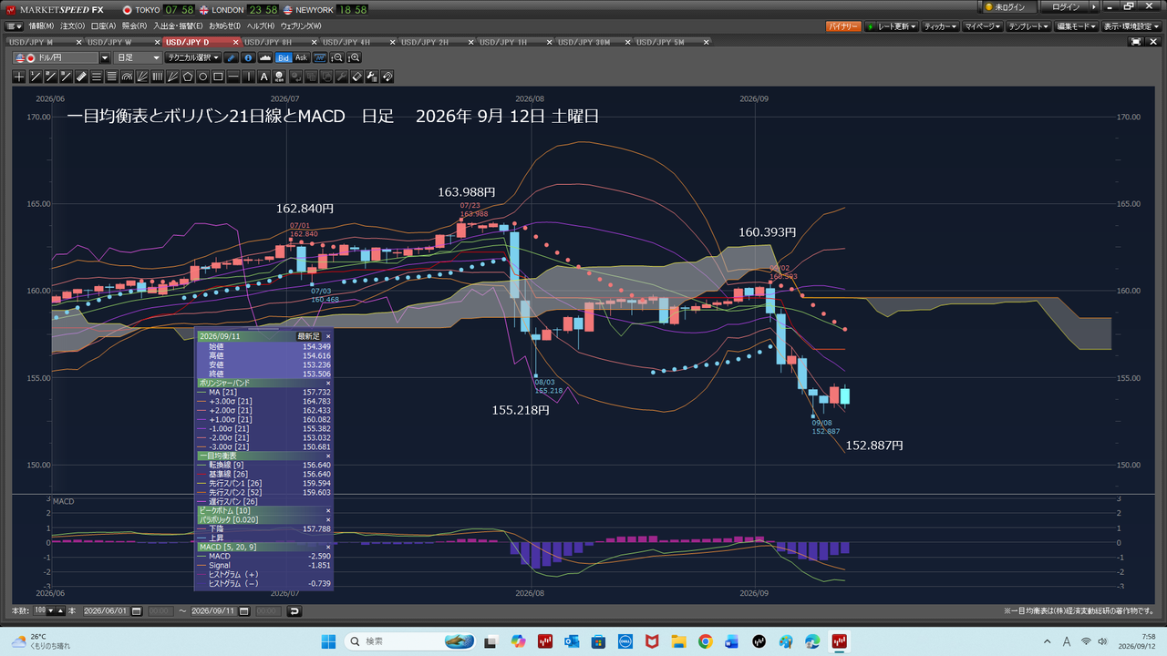
Task: Open the テクニカル選択 dropdown
Action: [193, 57]
